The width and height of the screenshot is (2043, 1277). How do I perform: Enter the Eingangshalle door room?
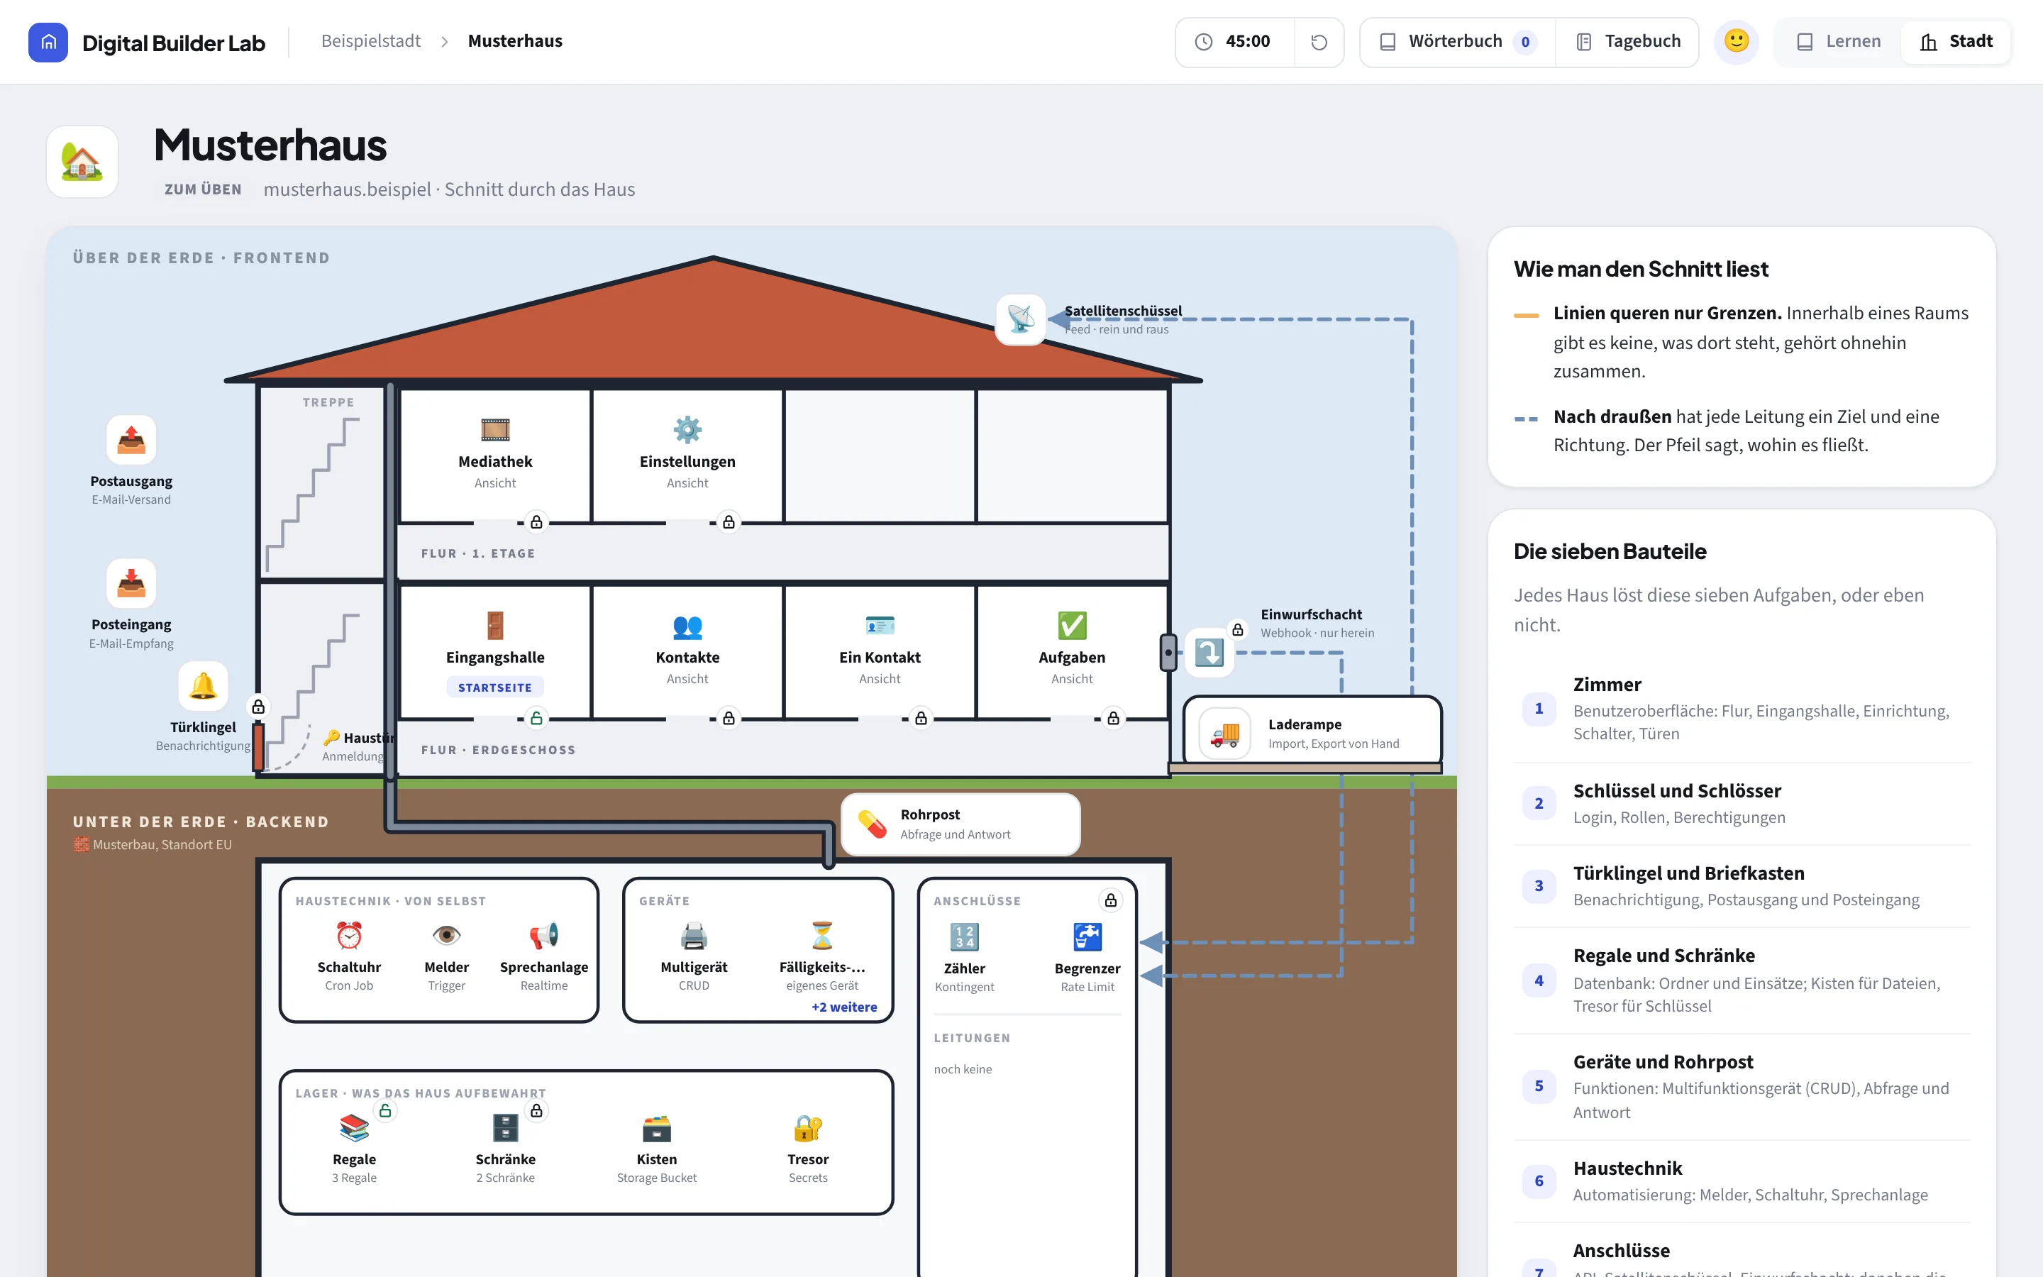(494, 651)
